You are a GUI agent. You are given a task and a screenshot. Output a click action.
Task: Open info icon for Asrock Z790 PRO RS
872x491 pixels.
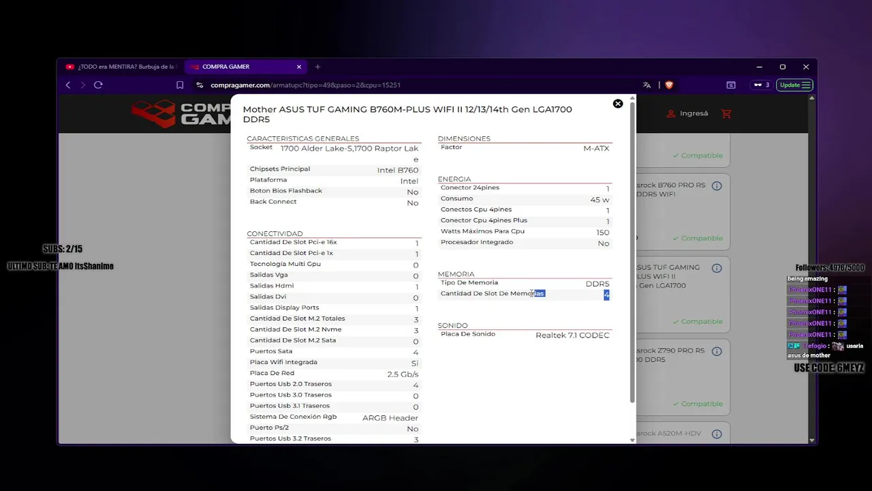pos(717,351)
